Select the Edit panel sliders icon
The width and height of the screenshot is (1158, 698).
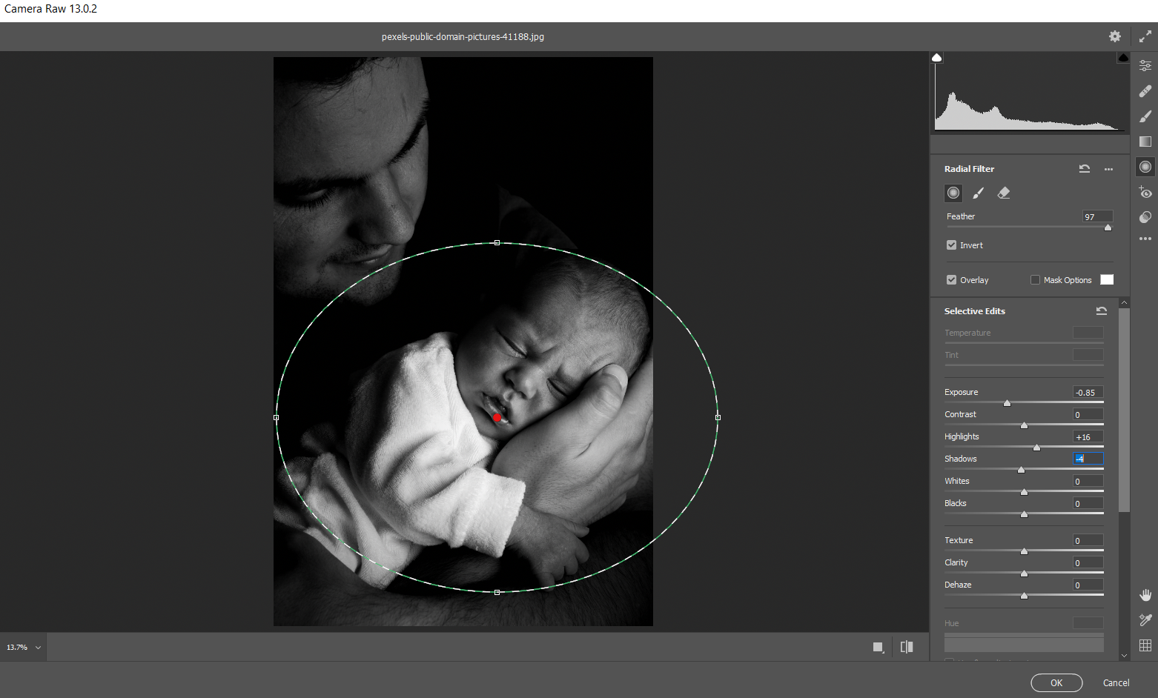(x=1145, y=65)
